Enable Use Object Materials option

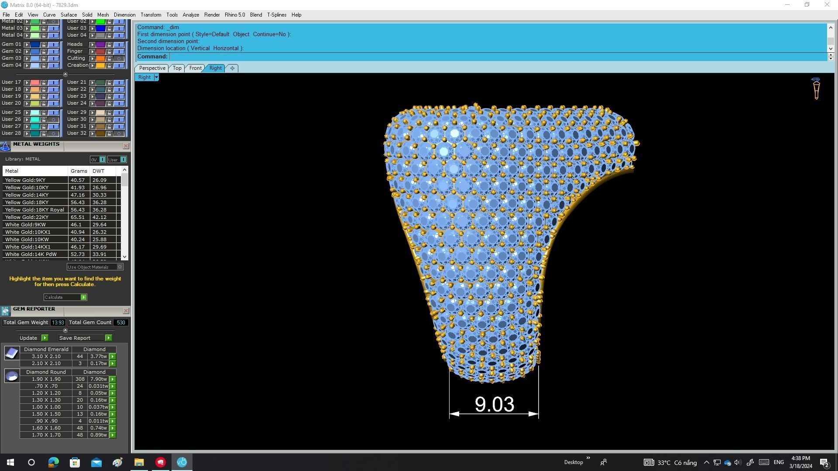[x=120, y=267]
